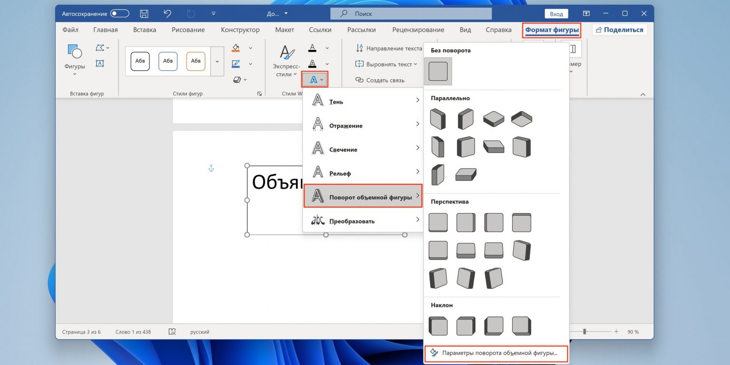Screen dimensions: 730x365
Task: Switch to the Вставка ribbon tab
Action: pos(144,29)
